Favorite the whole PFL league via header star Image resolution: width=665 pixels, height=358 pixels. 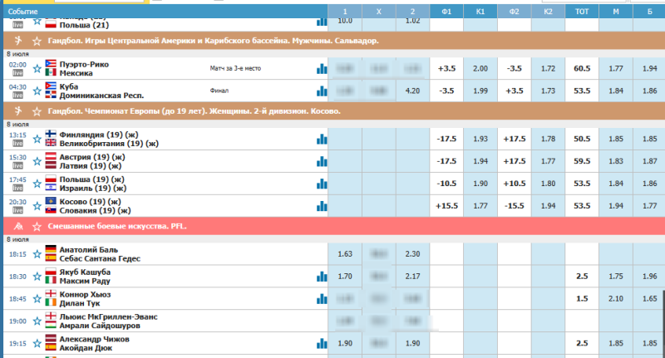pos(37,226)
